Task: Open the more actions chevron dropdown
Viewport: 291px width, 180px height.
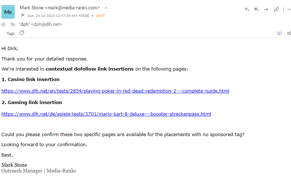Action: click(289, 9)
